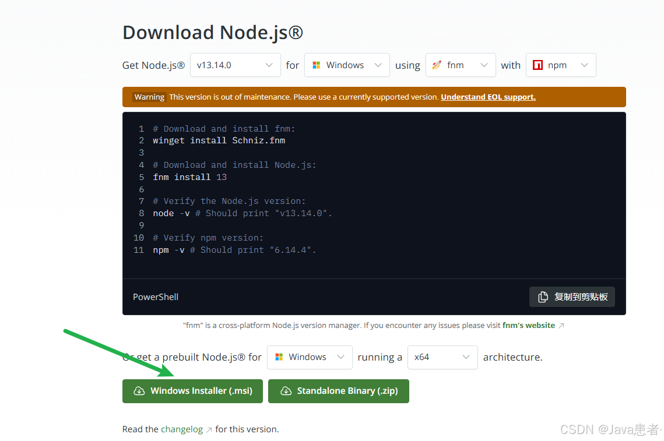Screen dimensions: 664x441
Task: Click the "winget install Schniz.fnm" code line
Action: coord(219,140)
